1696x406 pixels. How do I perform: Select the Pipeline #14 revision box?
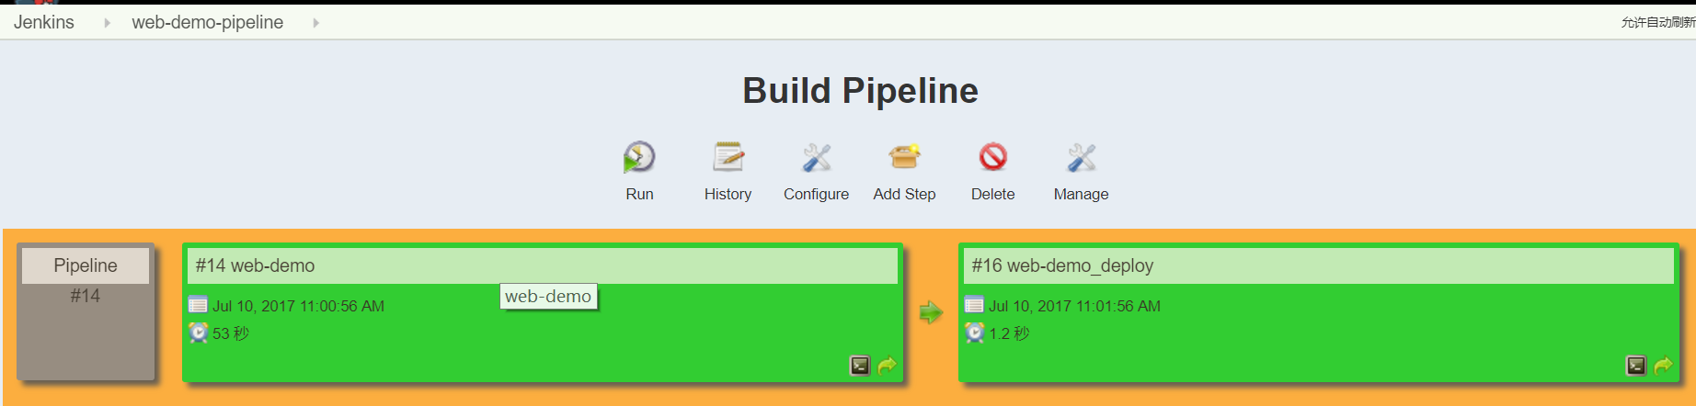tap(86, 312)
